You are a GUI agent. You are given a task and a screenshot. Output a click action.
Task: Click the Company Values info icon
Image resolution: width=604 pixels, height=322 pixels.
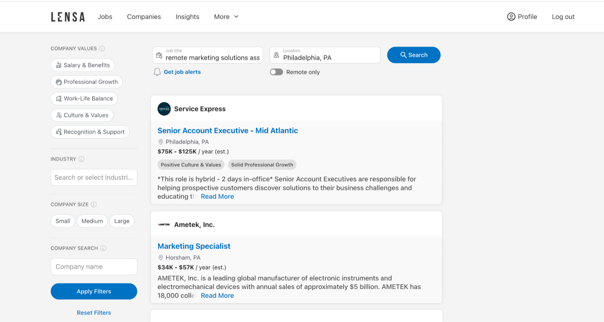click(102, 48)
